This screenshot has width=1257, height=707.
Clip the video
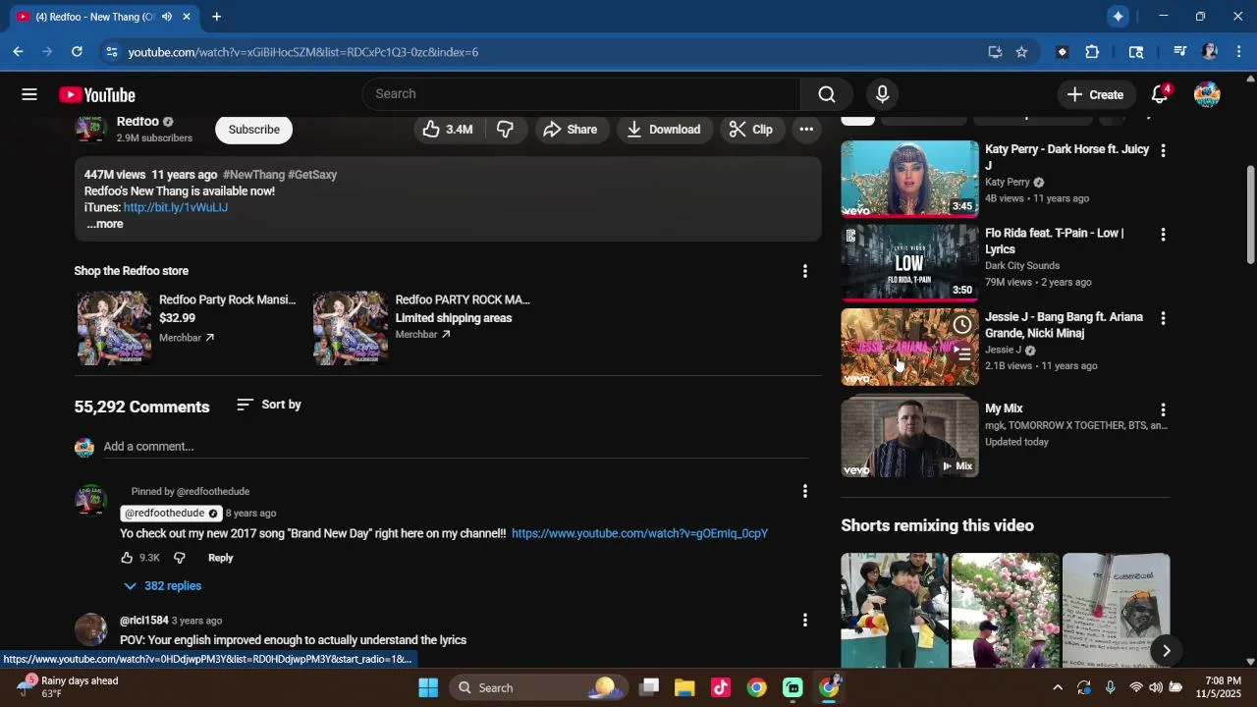751,130
